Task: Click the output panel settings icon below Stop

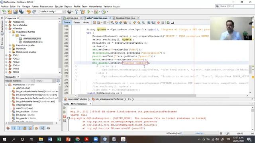Action: point(65,121)
